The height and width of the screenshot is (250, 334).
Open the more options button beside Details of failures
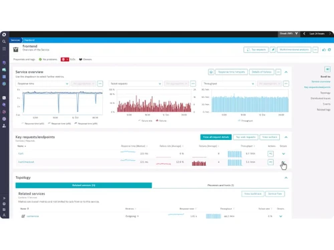[278, 72]
